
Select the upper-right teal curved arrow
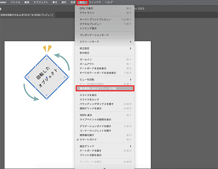63,59
